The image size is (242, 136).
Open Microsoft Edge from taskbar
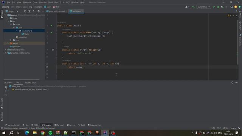(27, 133)
